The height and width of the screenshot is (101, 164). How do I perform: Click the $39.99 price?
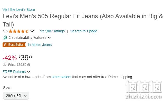point(25,58)
